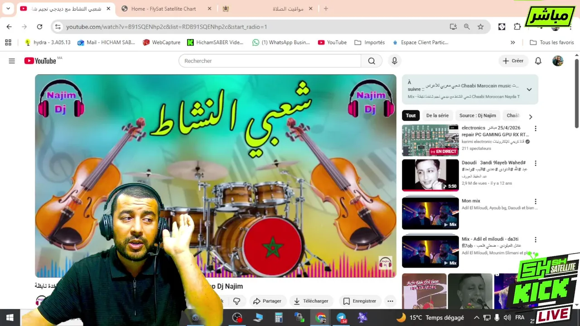Image resolution: width=580 pixels, height=326 pixels.
Task: Show more filter chips with the right arrow
Action: (x=531, y=116)
